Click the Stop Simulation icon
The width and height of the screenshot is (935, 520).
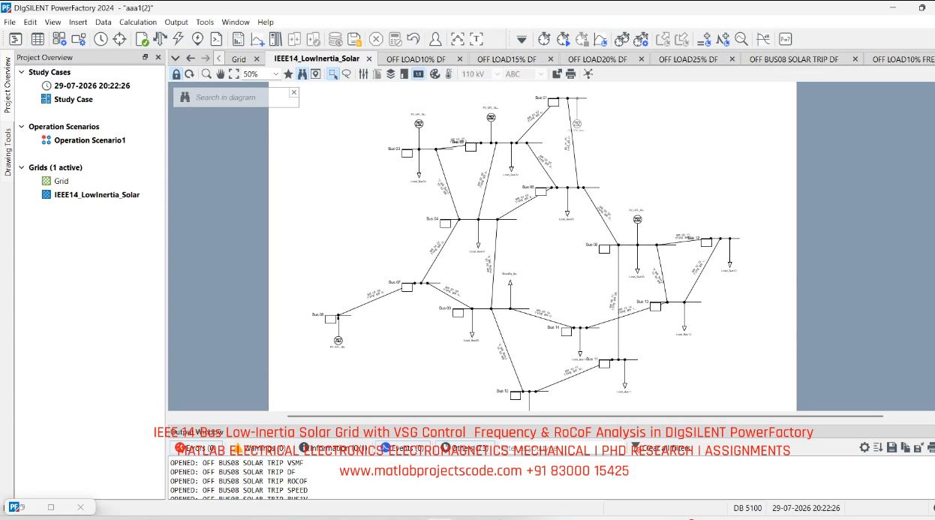[582, 39]
